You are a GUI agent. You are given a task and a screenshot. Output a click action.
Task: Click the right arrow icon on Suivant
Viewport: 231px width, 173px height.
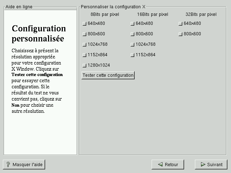coord(202,165)
